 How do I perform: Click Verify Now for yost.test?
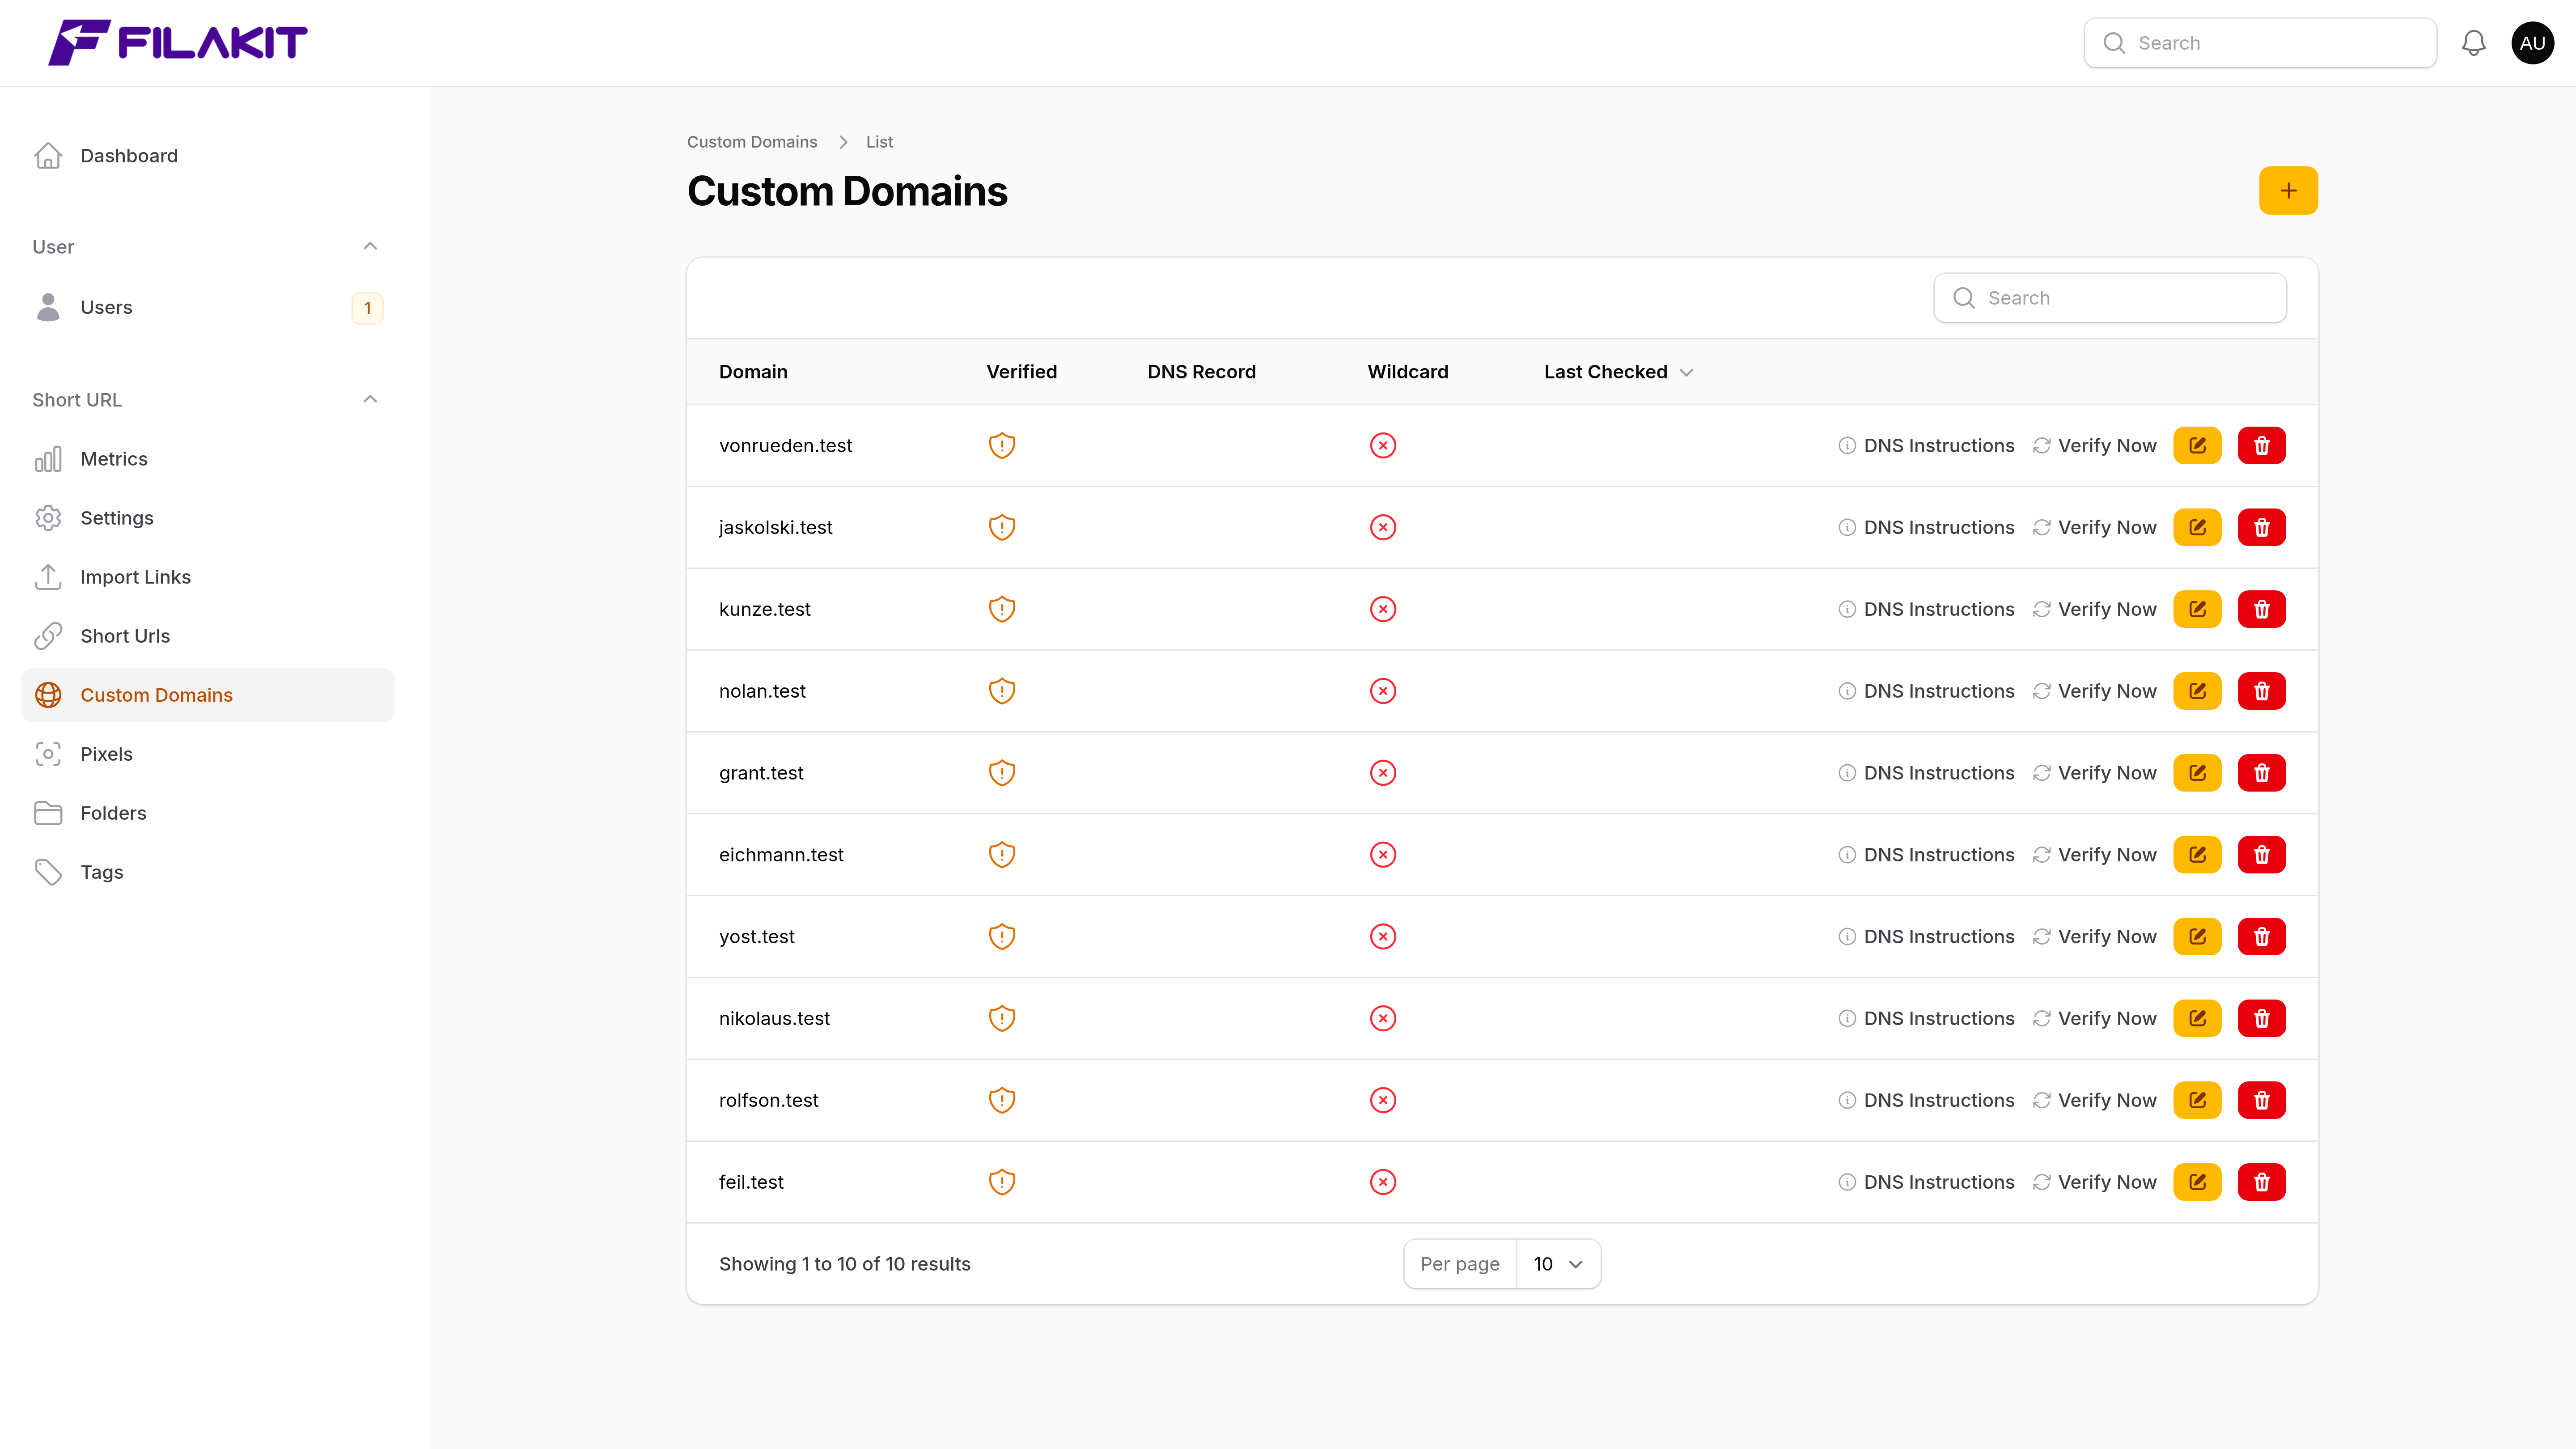[2094, 937]
